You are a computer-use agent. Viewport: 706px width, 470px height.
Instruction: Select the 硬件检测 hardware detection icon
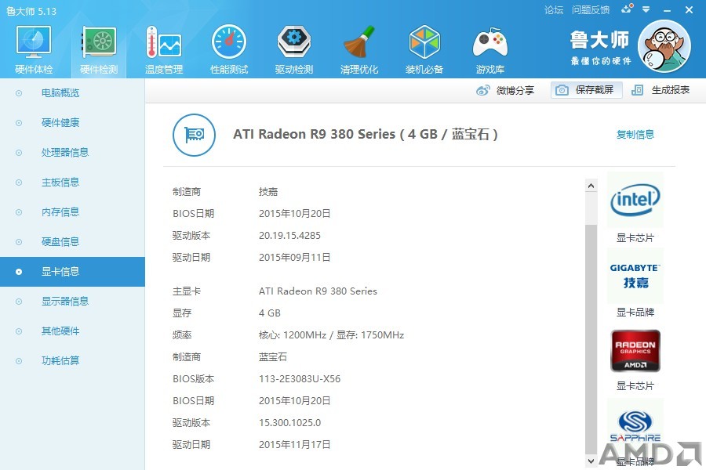coord(99,49)
